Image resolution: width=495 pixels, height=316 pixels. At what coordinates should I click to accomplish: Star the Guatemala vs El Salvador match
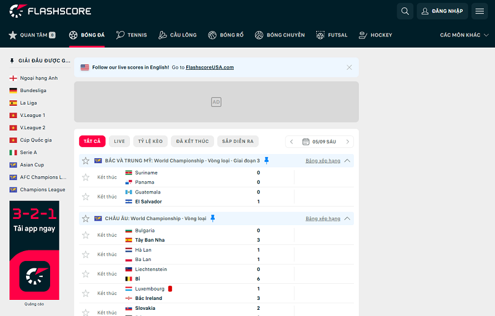[85, 197]
